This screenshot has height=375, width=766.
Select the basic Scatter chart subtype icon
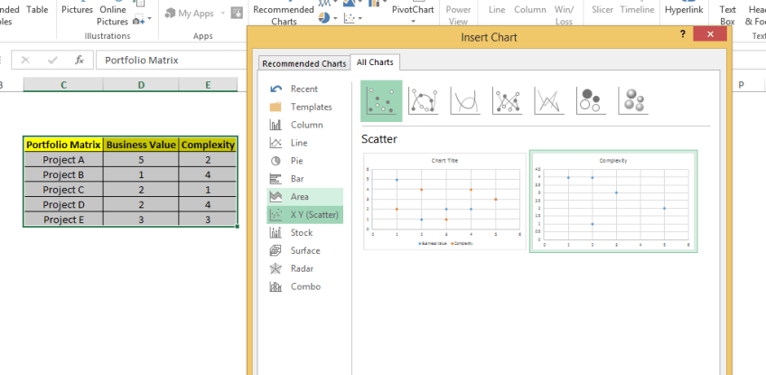[x=381, y=100]
